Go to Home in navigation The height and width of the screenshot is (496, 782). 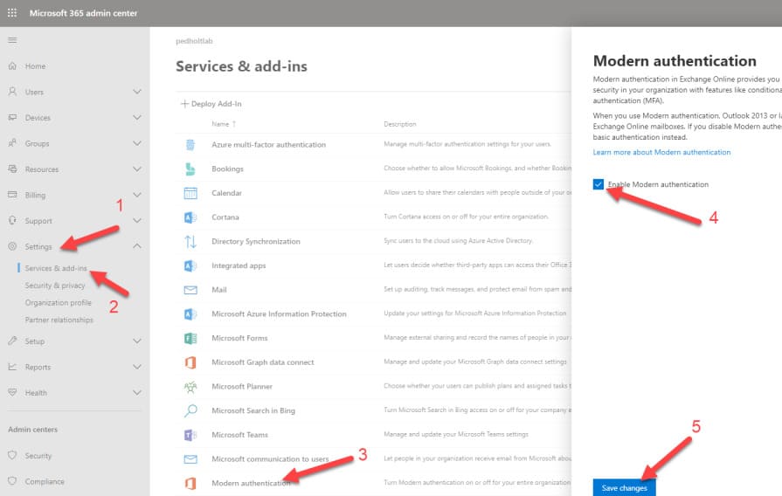coord(35,66)
